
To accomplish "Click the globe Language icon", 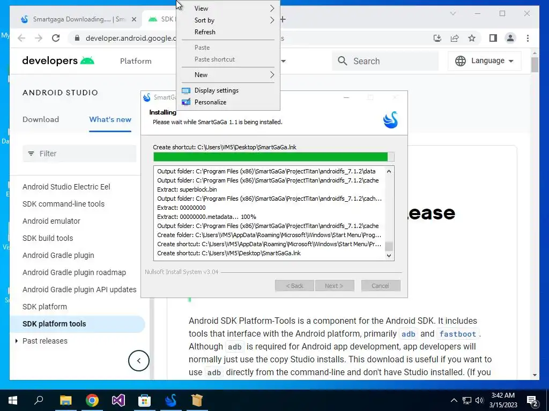I will tap(461, 61).
